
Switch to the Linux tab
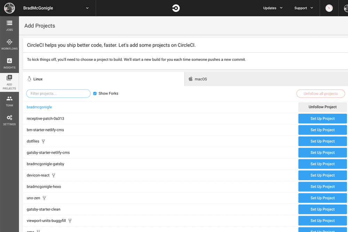[104, 79]
